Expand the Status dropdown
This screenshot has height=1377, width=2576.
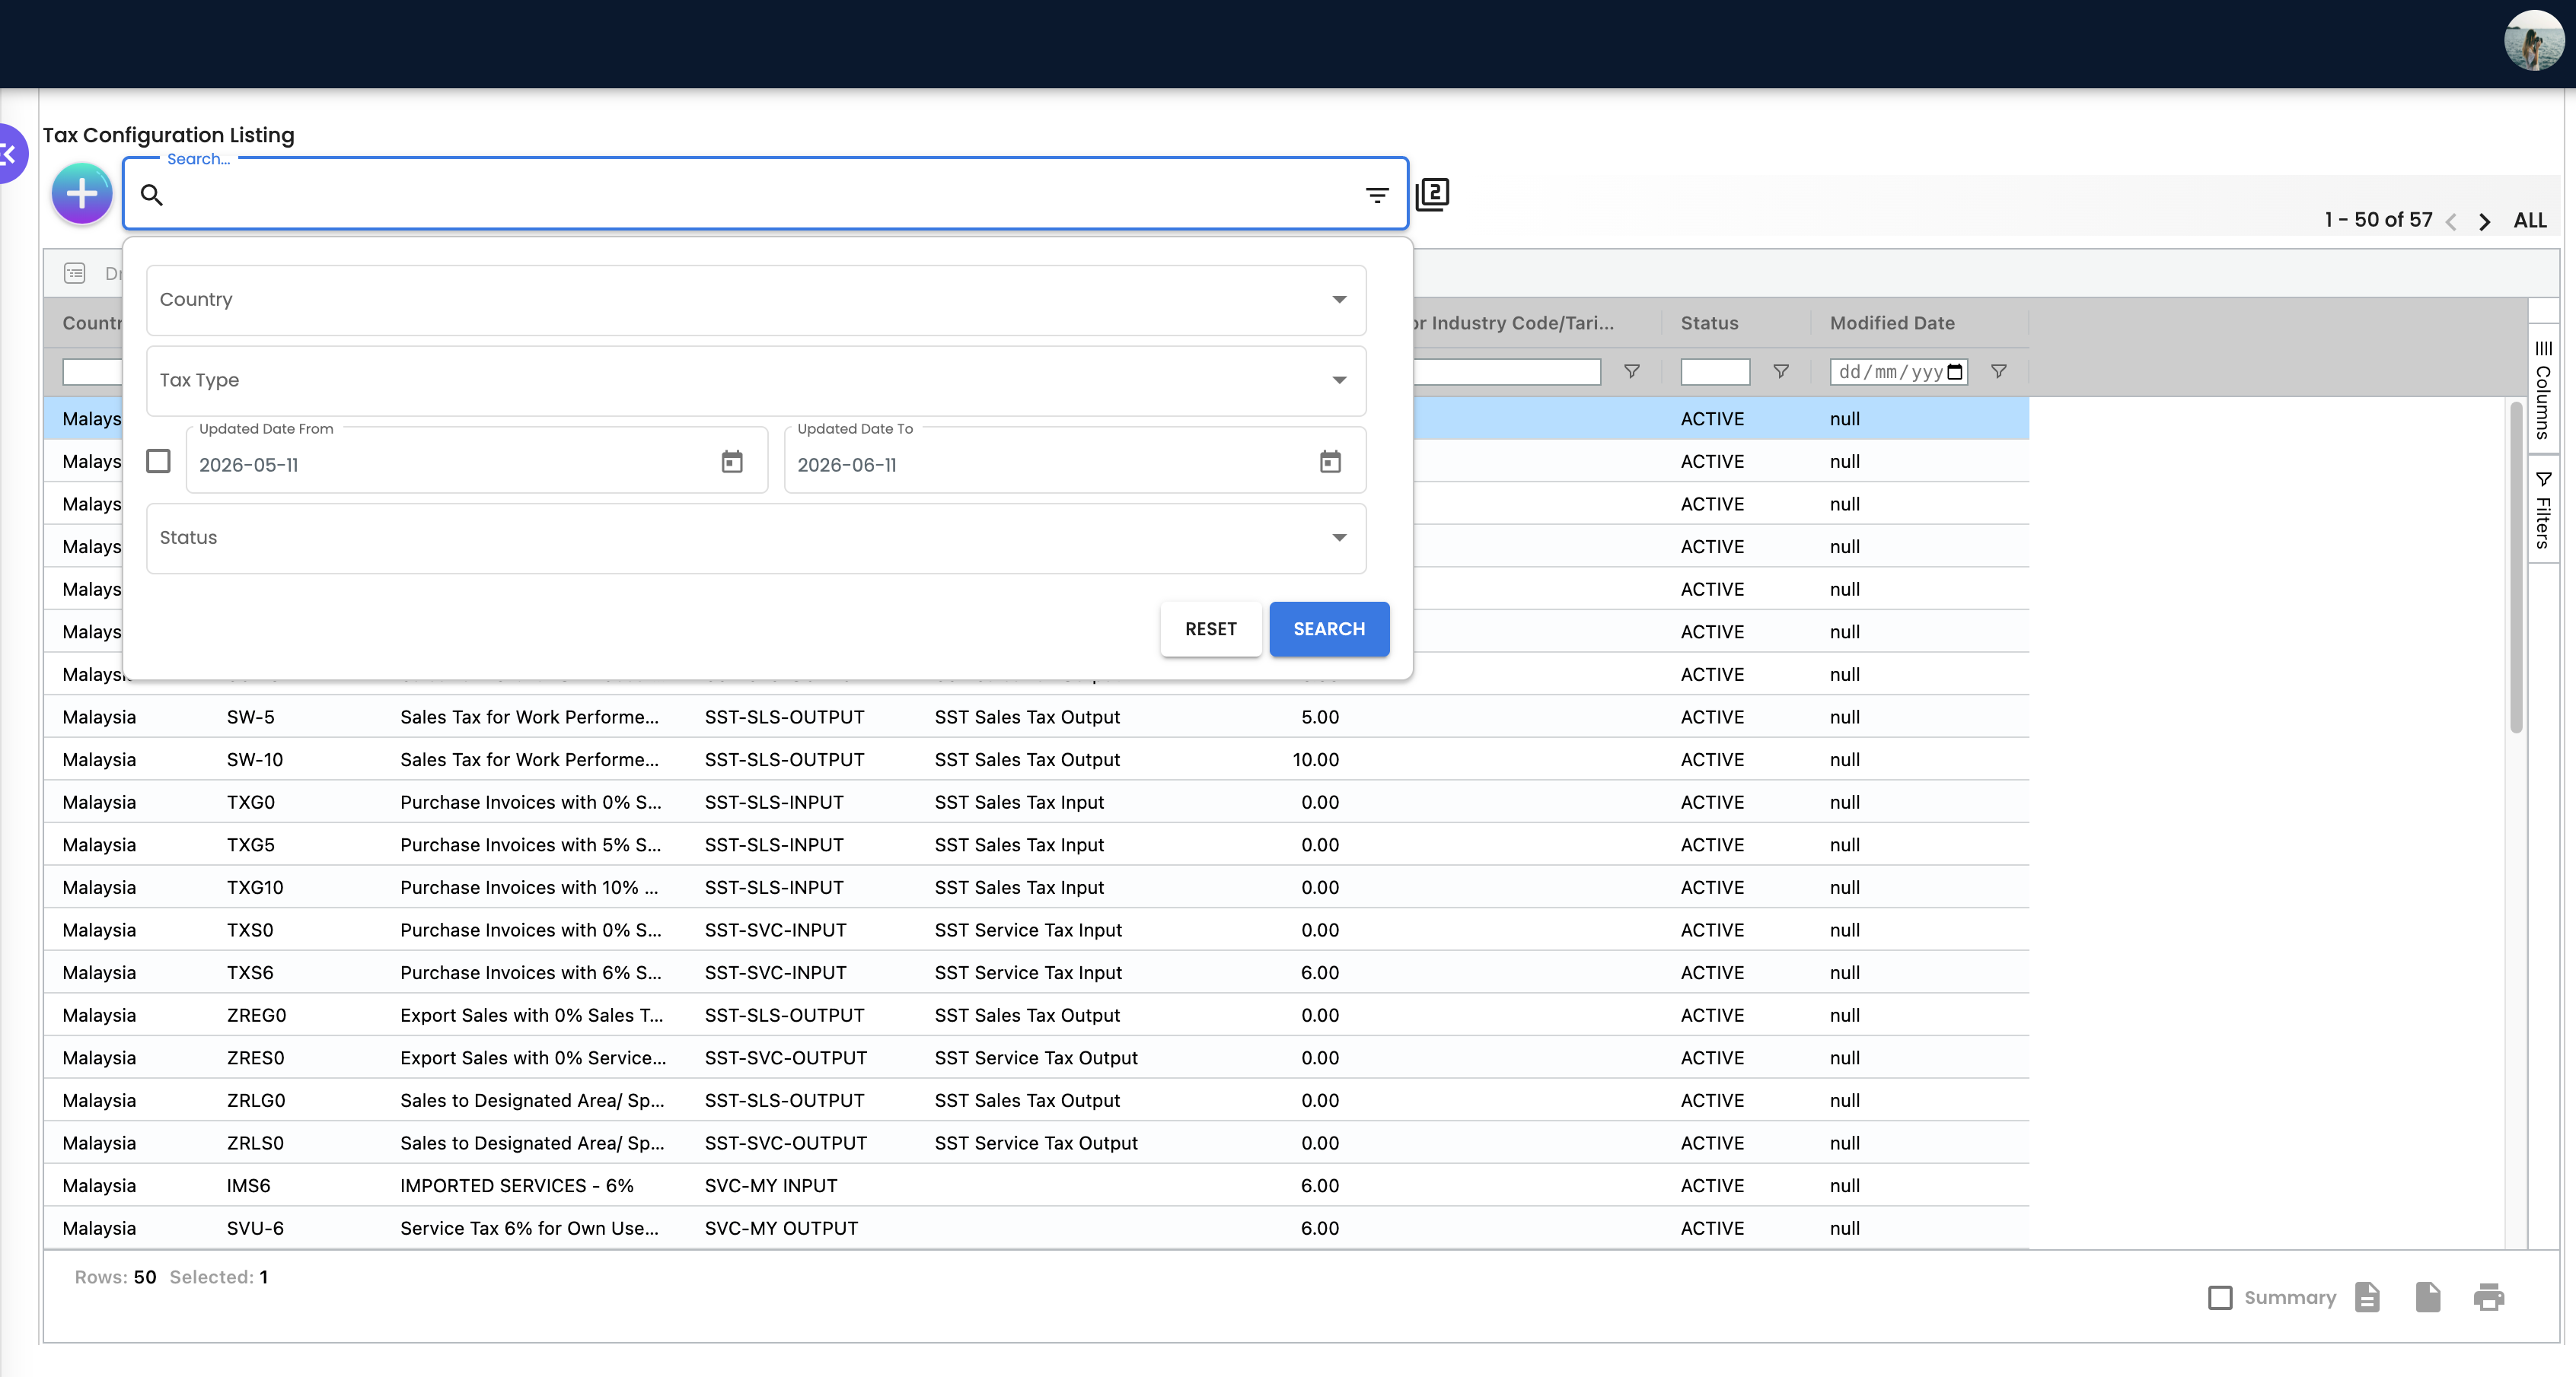tap(756, 538)
